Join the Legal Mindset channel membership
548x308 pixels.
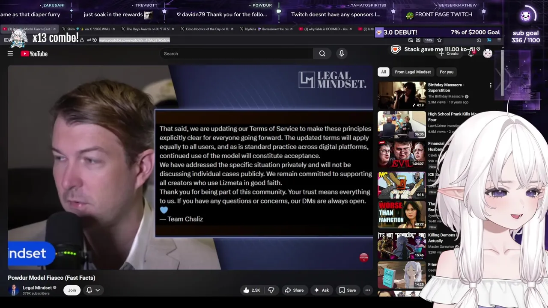click(72, 290)
